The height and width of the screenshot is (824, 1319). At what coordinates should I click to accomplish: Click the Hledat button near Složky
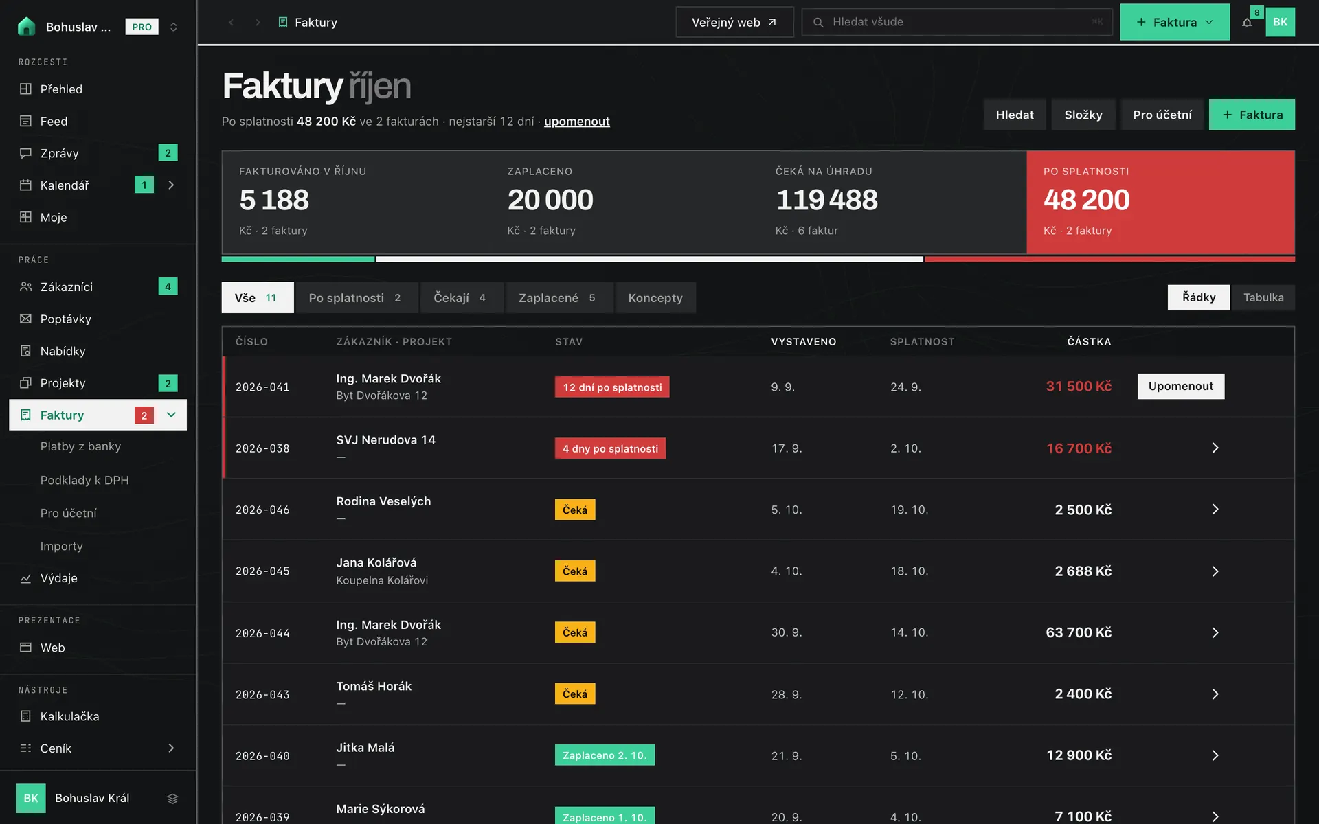coord(1015,115)
